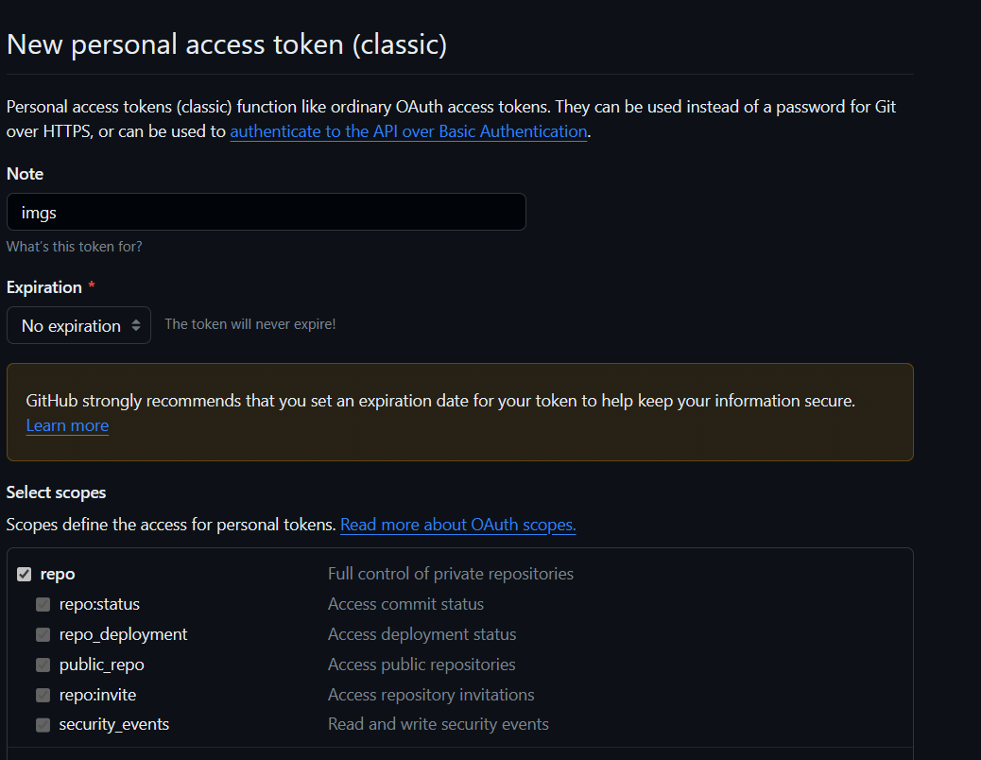Open 'Read more about OAuth scopes' link
This screenshot has width=981, height=760.
point(457,524)
